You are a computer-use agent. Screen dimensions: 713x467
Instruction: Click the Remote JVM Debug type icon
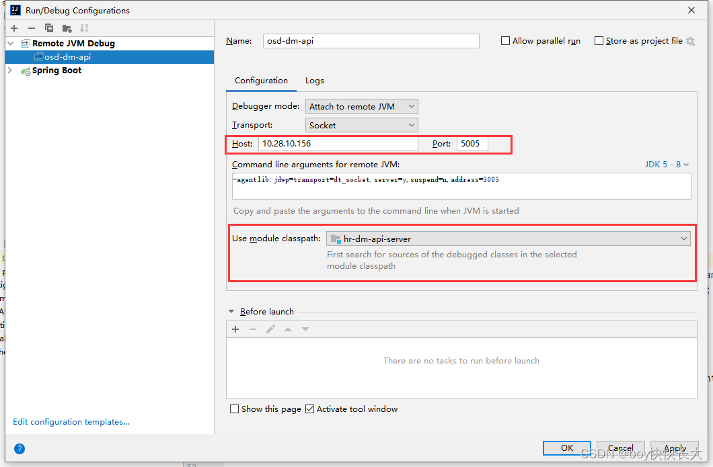26,44
